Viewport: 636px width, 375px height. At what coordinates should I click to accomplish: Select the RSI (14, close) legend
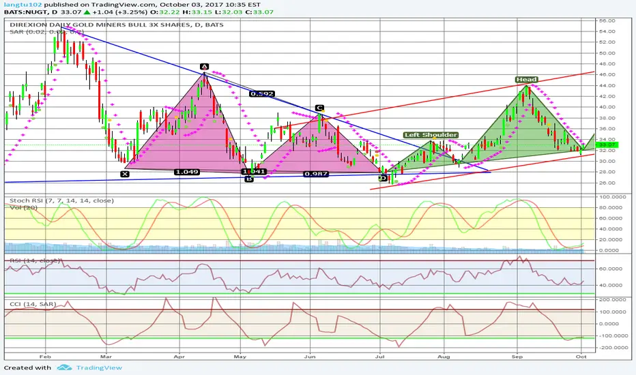pos(35,260)
